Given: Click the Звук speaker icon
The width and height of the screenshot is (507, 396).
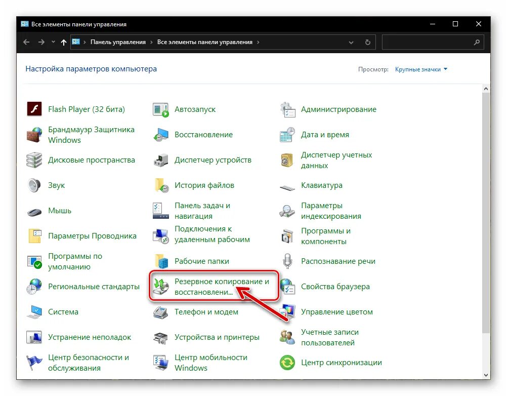Looking at the screenshot, I should (x=34, y=185).
